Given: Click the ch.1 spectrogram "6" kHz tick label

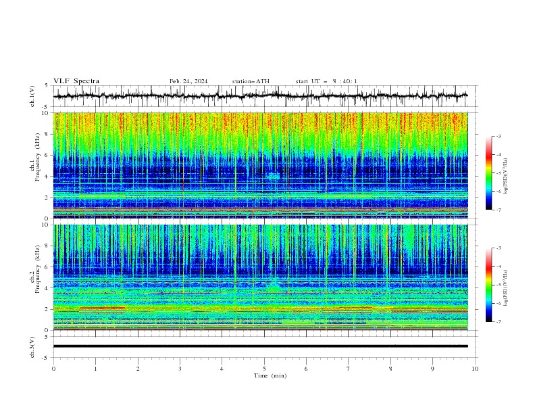Looking at the screenshot, I should click(48, 155).
